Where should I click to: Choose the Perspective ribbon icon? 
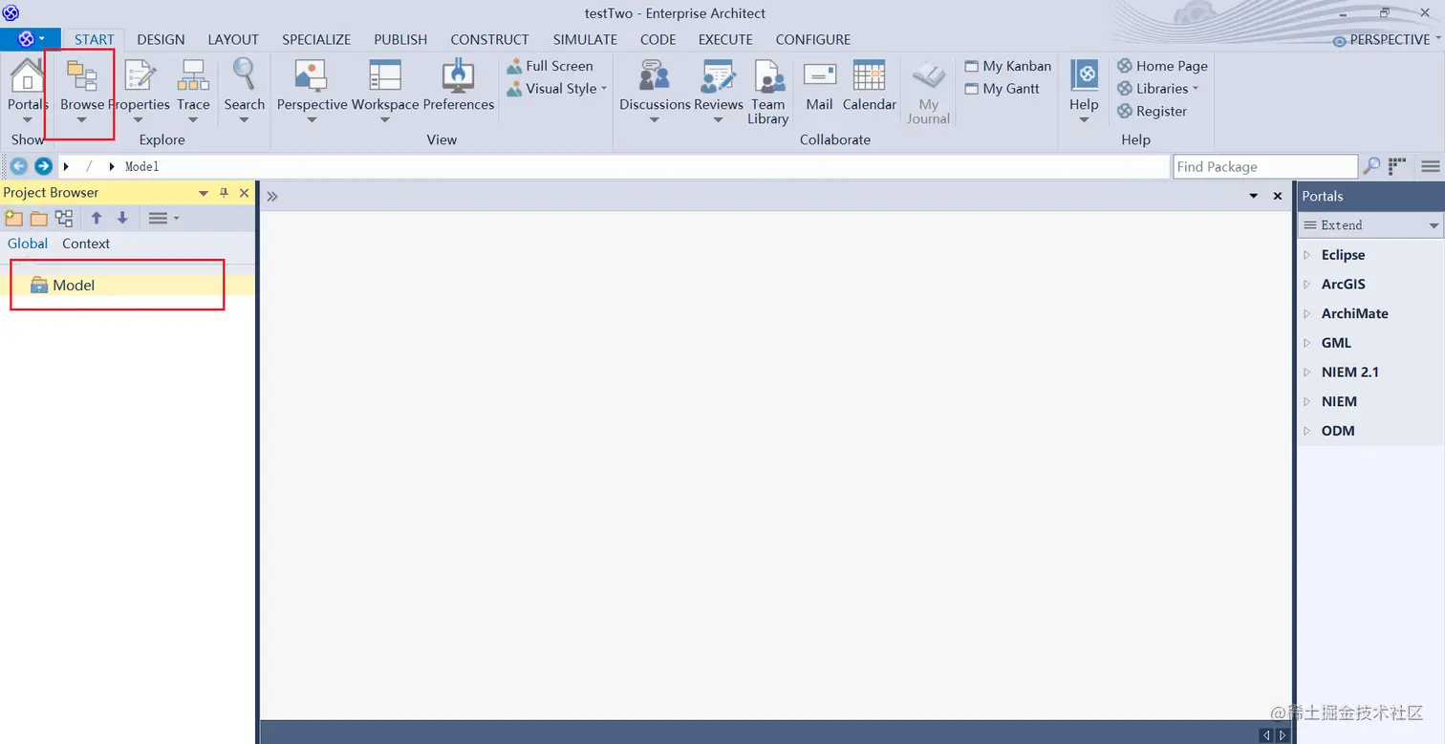pos(312,76)
